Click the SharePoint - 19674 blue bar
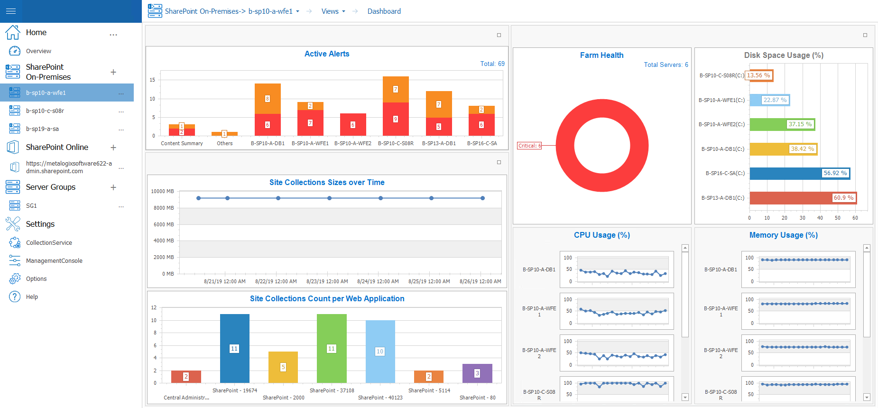 [x=234, y=348]
